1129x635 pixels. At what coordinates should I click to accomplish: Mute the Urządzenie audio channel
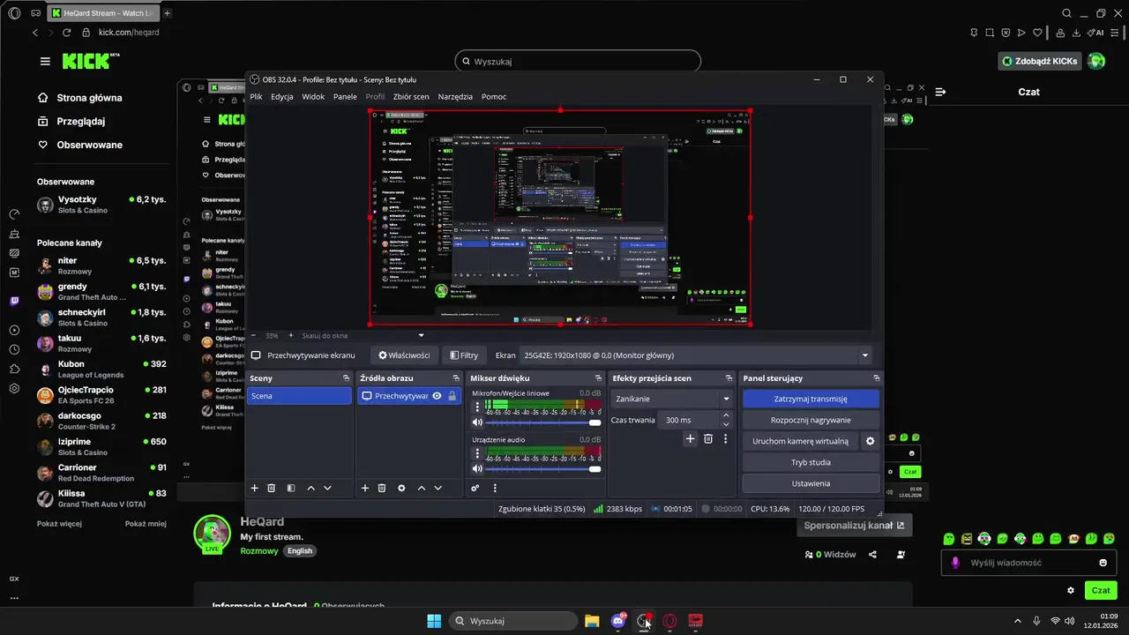click(x=478, y=469)
